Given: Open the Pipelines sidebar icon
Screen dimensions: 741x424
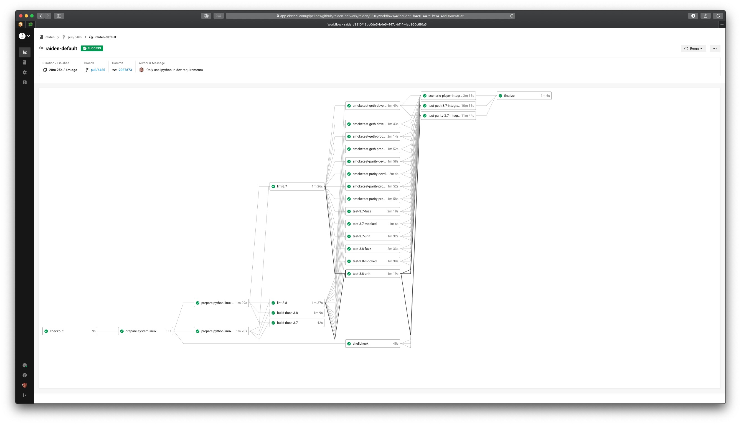Looking at the screenshot, I should pyautogui.click(x=24, y=52).
